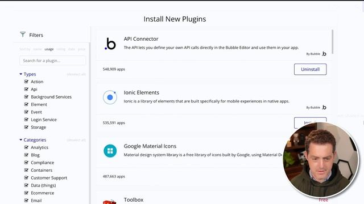
Task: Uncheck the Api type filter
Action: pos(26,89)
